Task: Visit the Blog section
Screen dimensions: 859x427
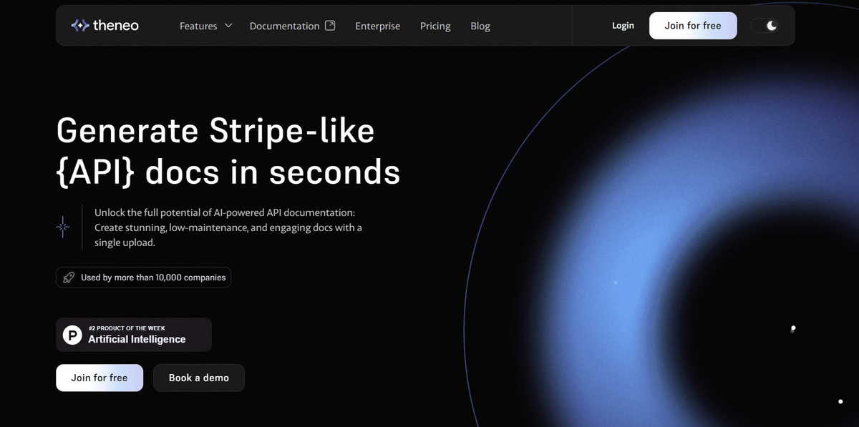Action: coord(480,26)
